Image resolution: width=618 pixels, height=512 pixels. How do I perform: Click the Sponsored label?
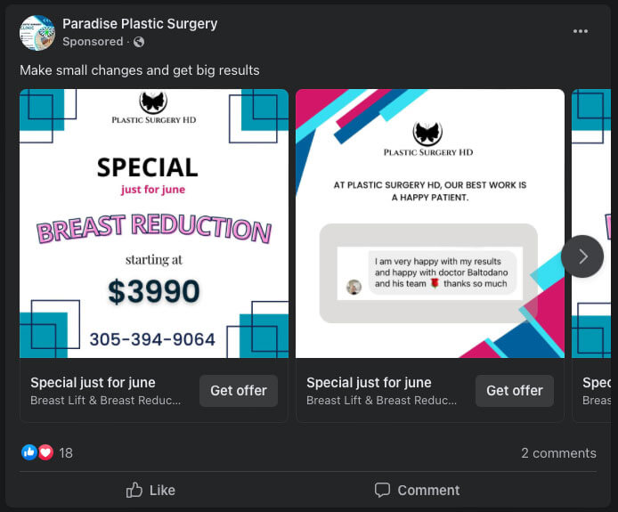93,42
